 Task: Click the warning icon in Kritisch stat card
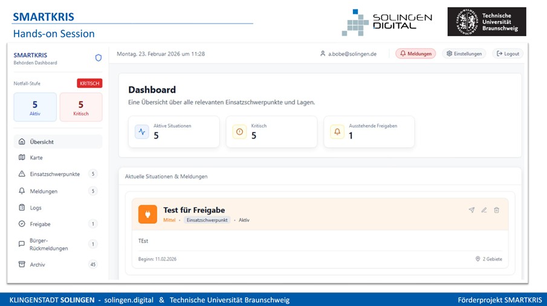tap(239, 132)
